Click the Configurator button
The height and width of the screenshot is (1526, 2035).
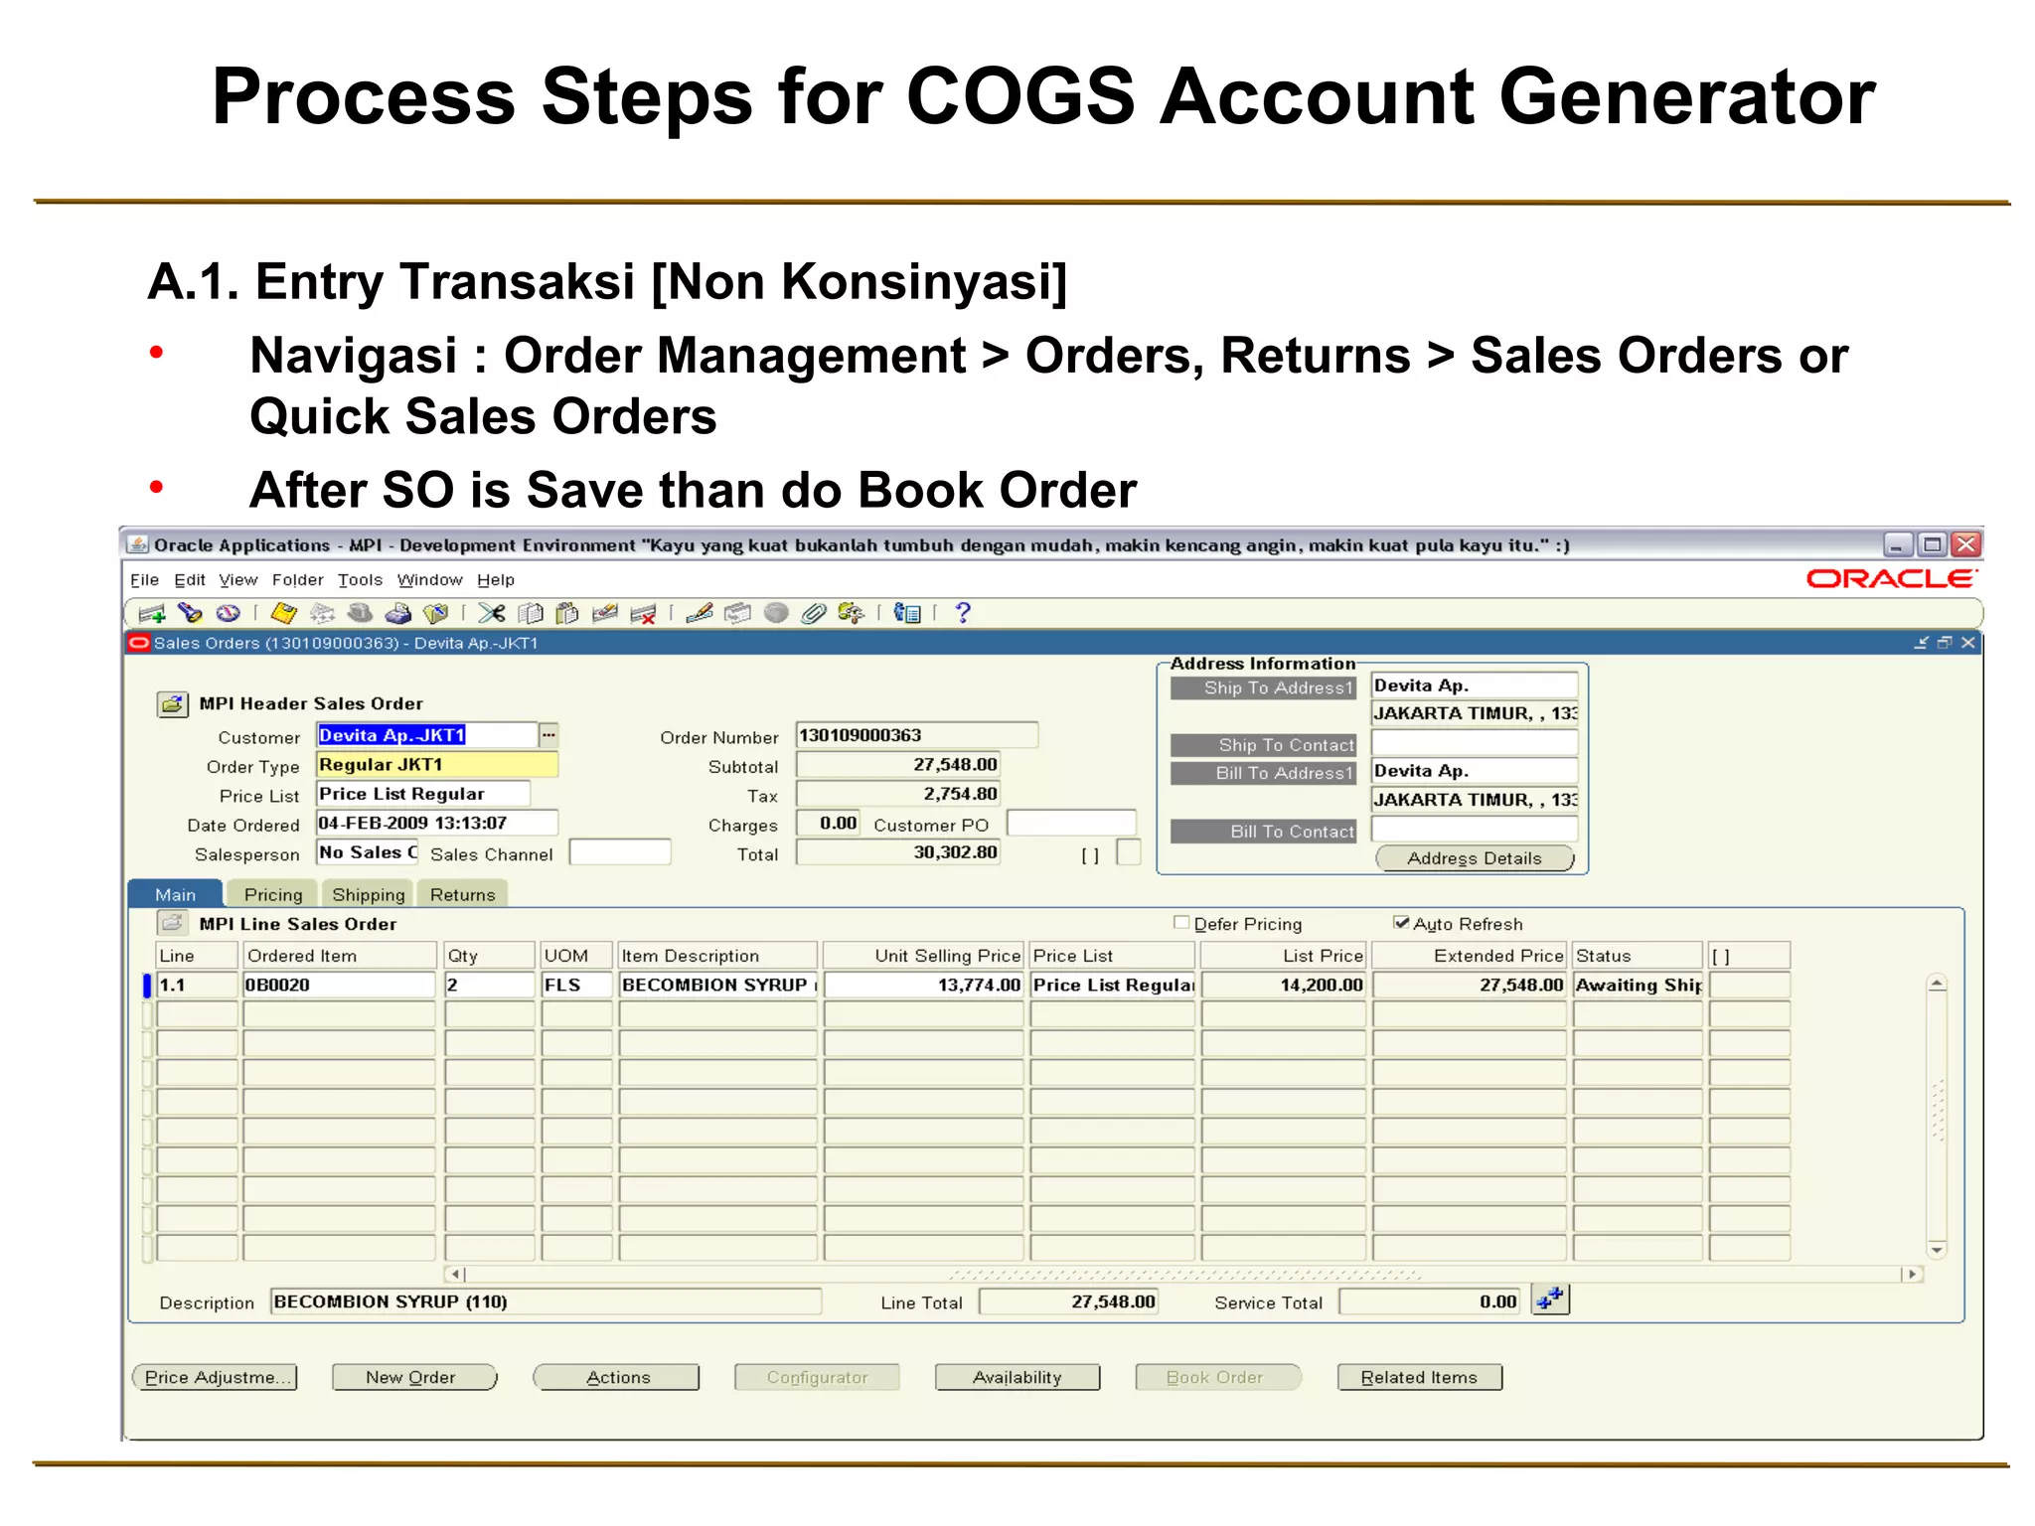[x=817, y=1377]
